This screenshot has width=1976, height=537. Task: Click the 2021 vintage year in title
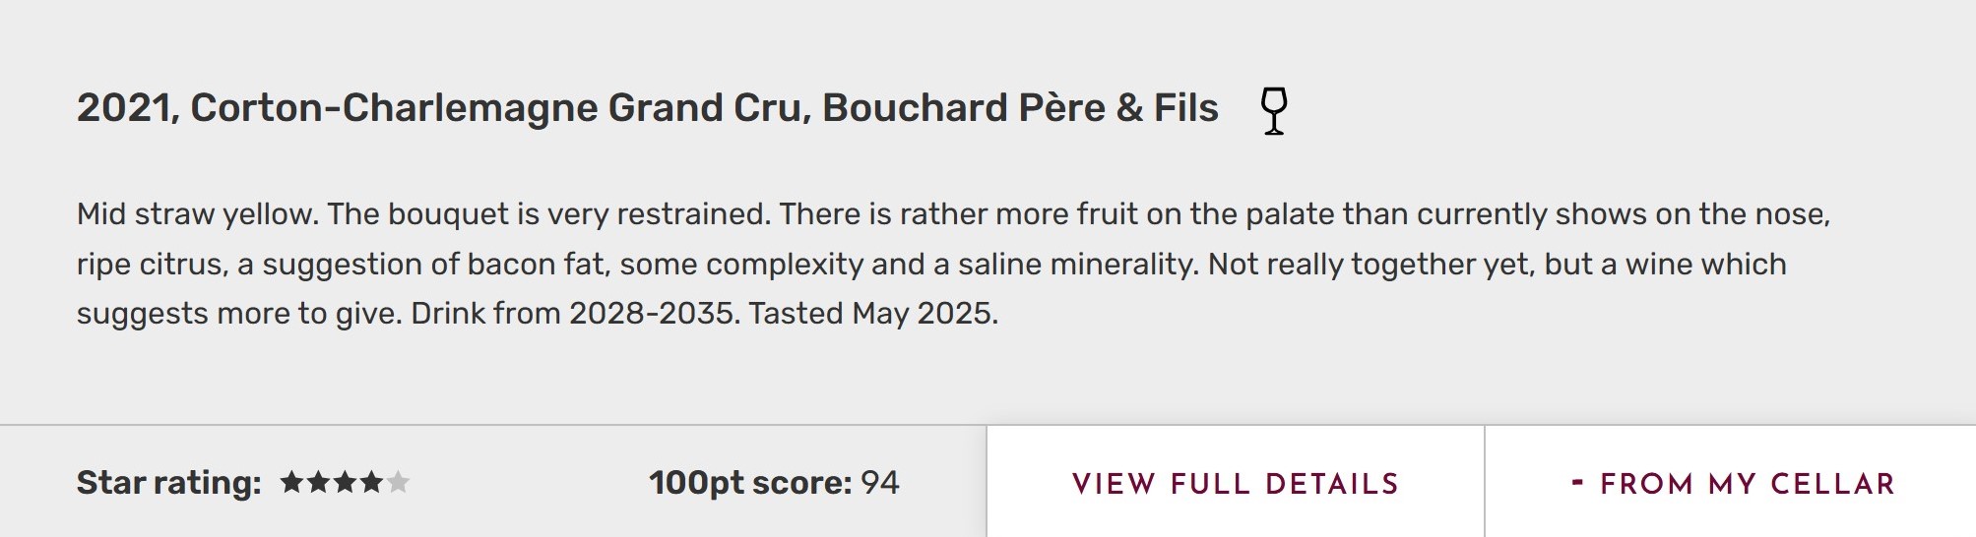[x=124, y=108]
